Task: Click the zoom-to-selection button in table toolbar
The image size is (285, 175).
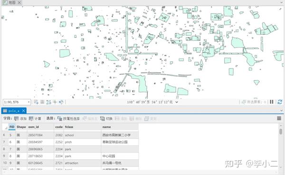Action: (x=90, y=118)
